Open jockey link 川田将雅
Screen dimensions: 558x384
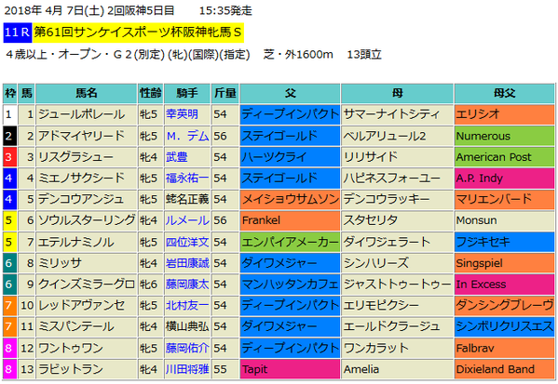187,369
